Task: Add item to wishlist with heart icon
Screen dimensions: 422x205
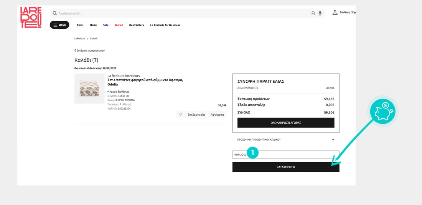Action: [180, 115]
